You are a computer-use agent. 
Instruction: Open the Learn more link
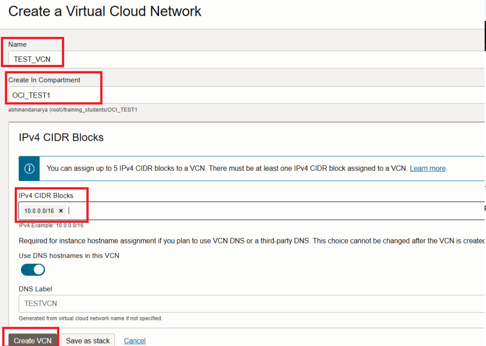pyautogui.click(x=428, y=168)
